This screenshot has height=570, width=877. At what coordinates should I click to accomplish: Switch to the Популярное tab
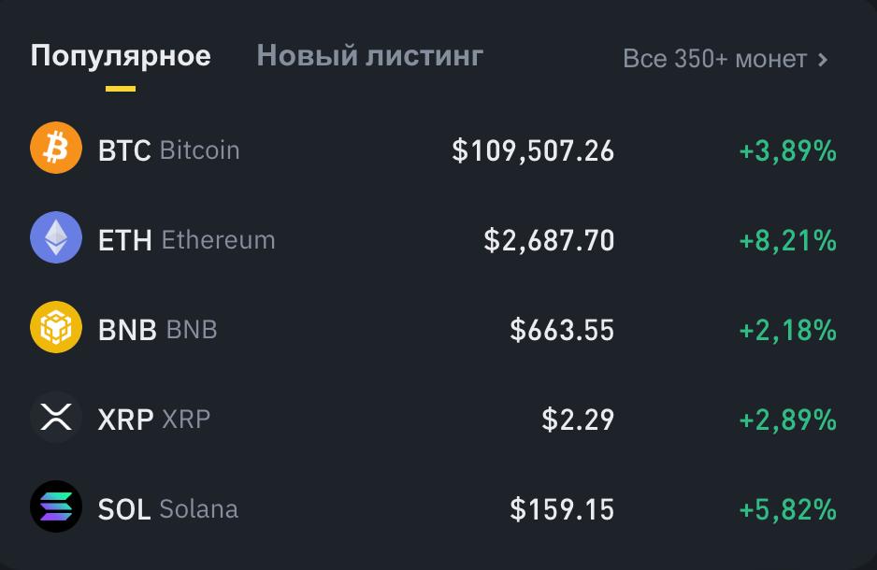[121, 56]
